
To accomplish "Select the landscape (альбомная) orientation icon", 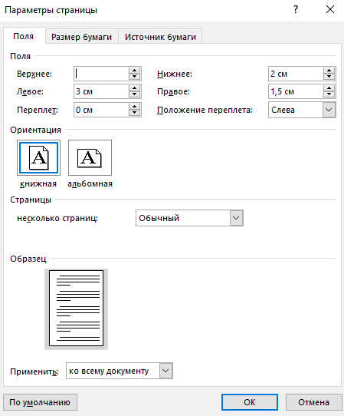I will [x=90, y=158].
